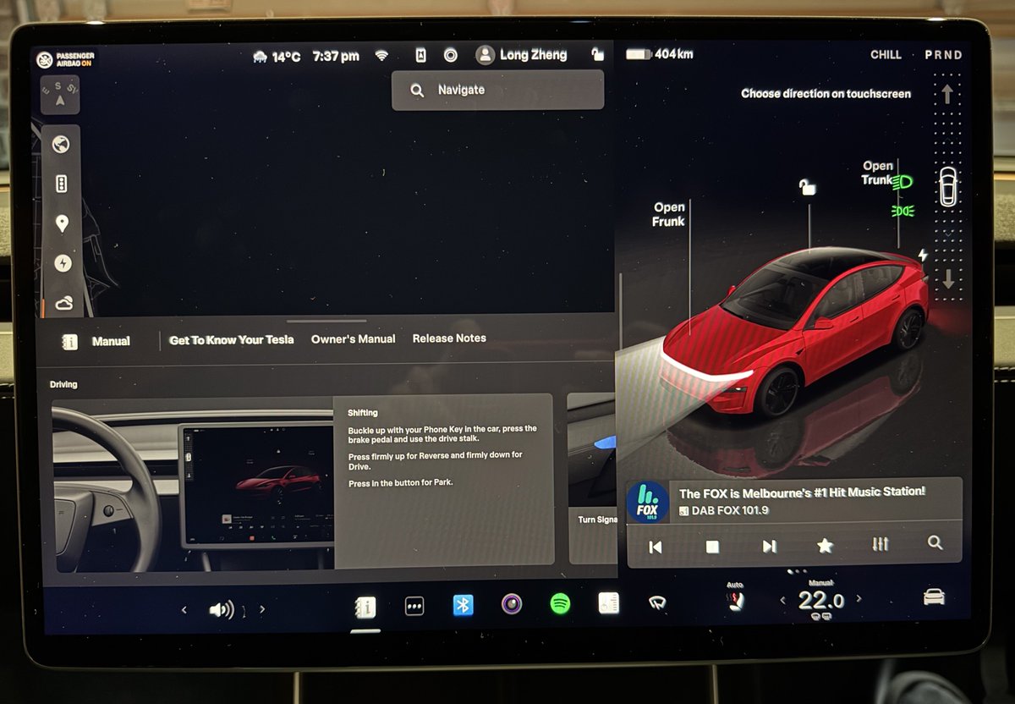Tap the 404 km battery indicator

659,54
